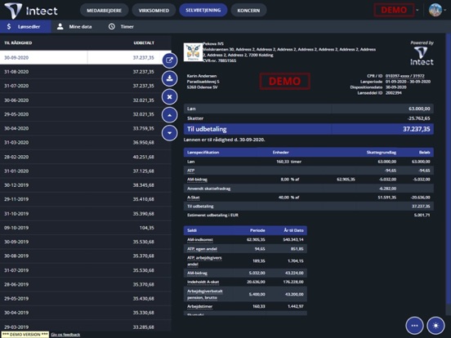Click the DEMO company selector in header
Image resolution: width=451 pixels, height=338 pixels.
pyautogui.click(x=394, y=10)
